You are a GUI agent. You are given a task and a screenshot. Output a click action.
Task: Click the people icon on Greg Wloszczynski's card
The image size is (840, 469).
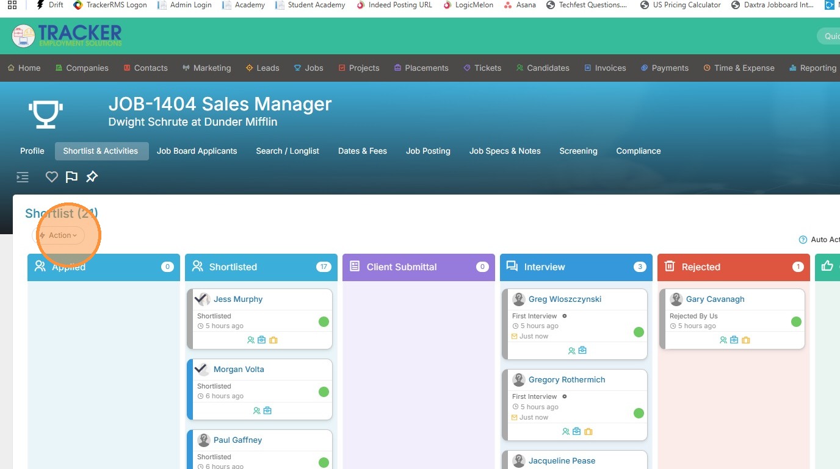pos(572,351)
